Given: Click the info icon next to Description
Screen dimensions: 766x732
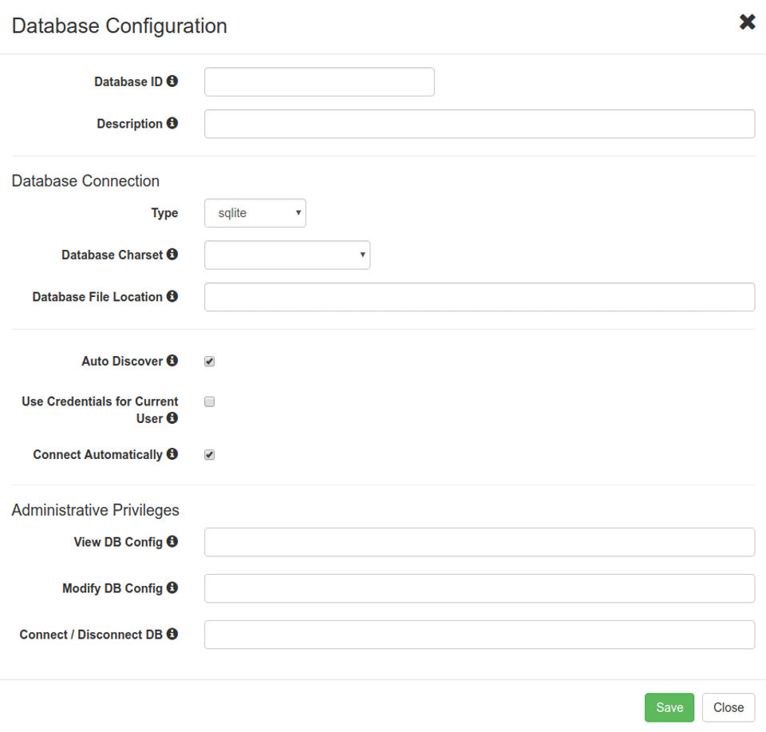Looking at the screenshot, I should pyautogui.click(x=172, y=124).
